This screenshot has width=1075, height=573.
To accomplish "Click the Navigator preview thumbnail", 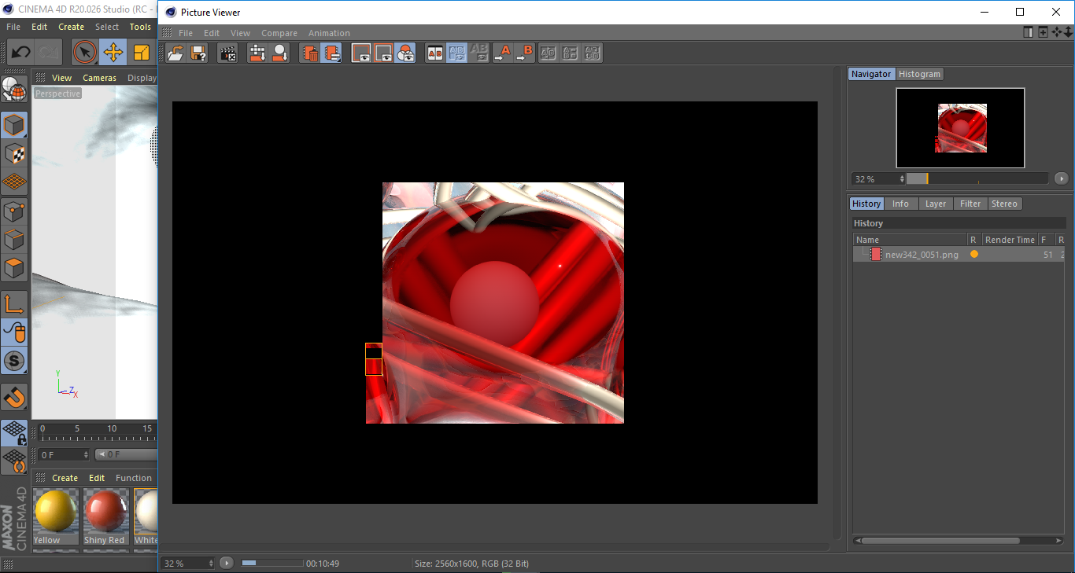I will click(960, 127).
